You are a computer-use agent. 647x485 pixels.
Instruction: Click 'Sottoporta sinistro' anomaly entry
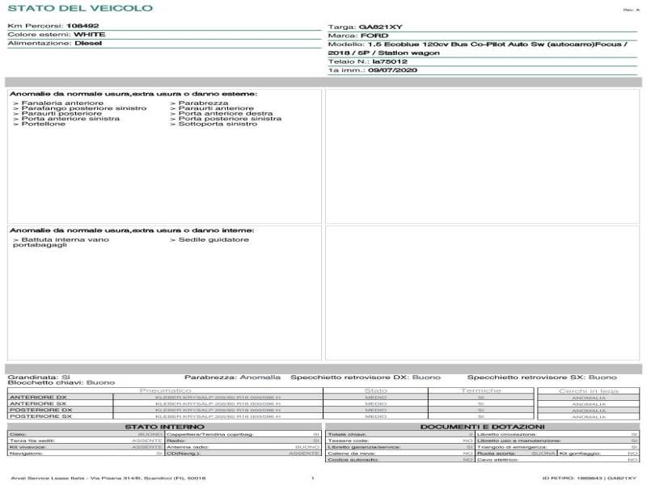pos(218,124)
